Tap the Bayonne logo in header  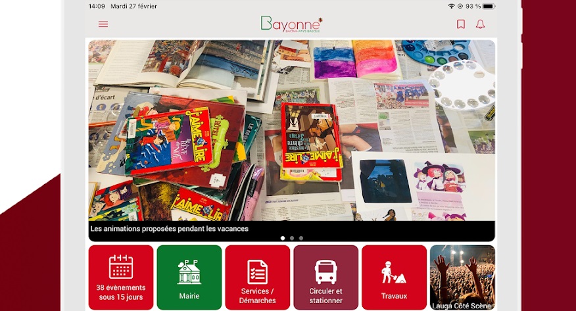[x=292, y=24]
